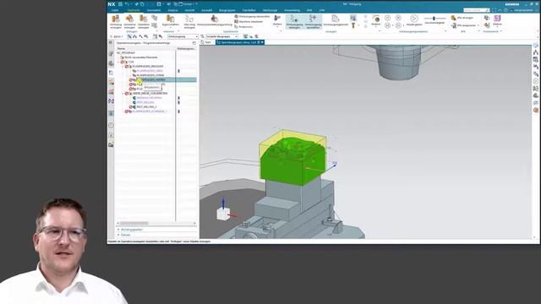The width and height of the screenshot is (541, 304).
Task: Collapse the 1234 program group node
Action: [118, 62]
